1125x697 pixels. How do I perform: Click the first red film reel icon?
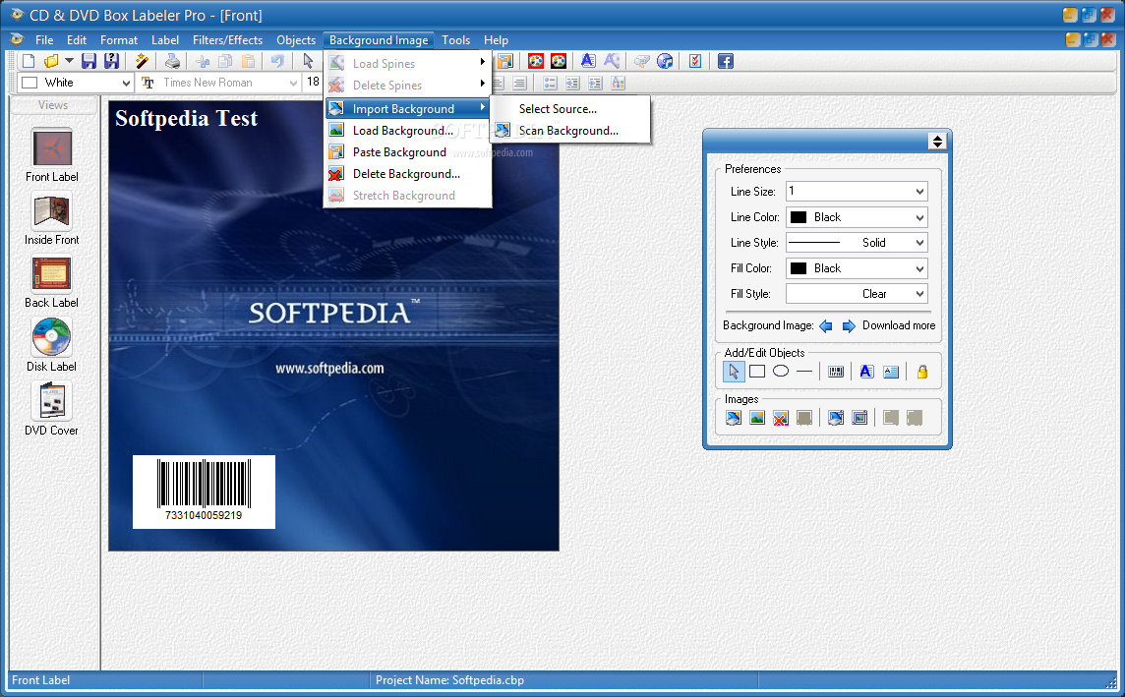535,62
